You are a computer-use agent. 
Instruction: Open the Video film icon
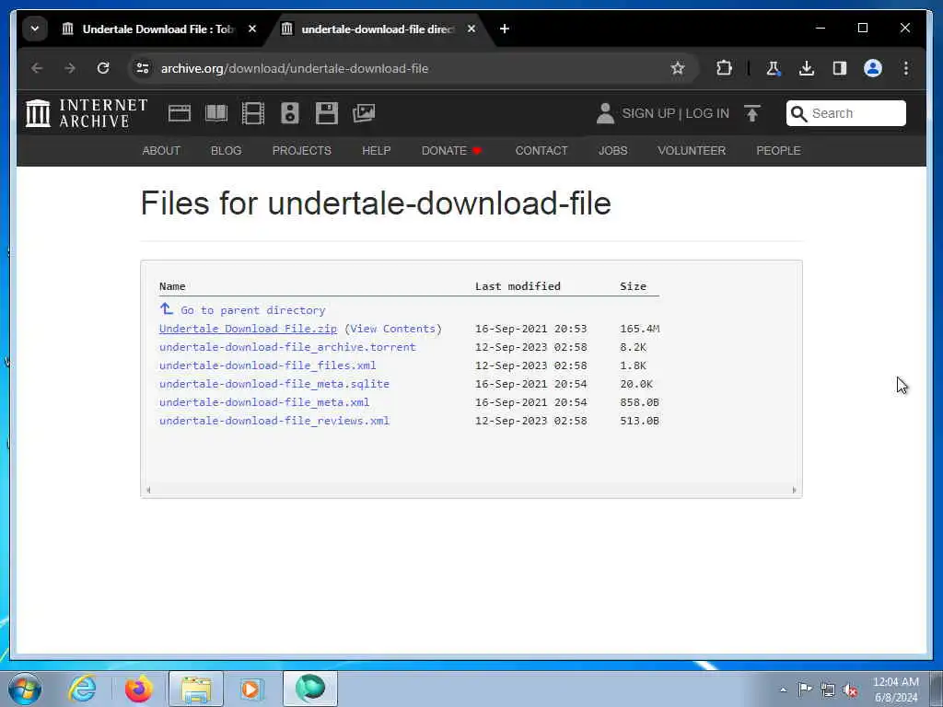coord(253,113)
